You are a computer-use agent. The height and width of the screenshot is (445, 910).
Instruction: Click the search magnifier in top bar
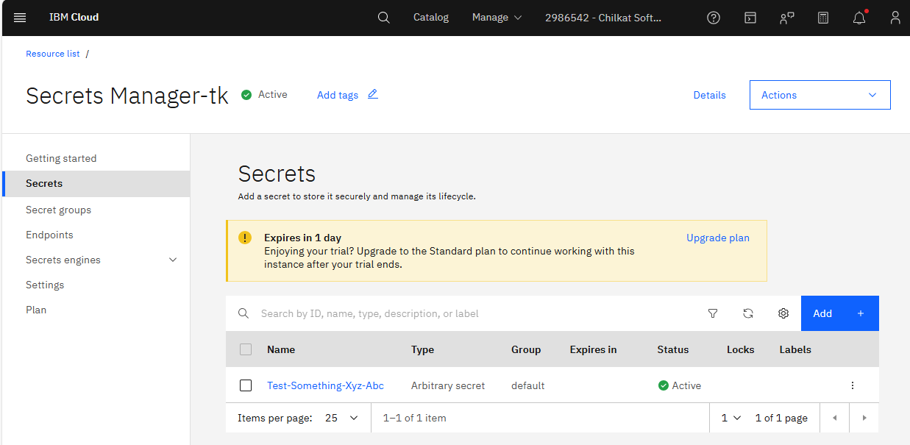383,18
